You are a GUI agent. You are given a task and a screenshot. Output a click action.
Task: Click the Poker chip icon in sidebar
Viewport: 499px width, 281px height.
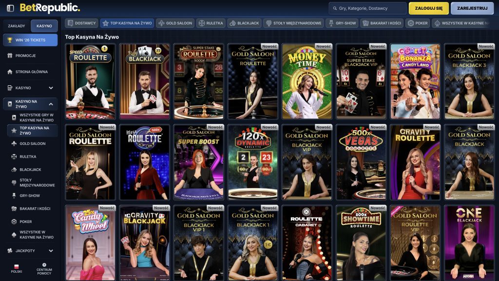tap(14, 222)
